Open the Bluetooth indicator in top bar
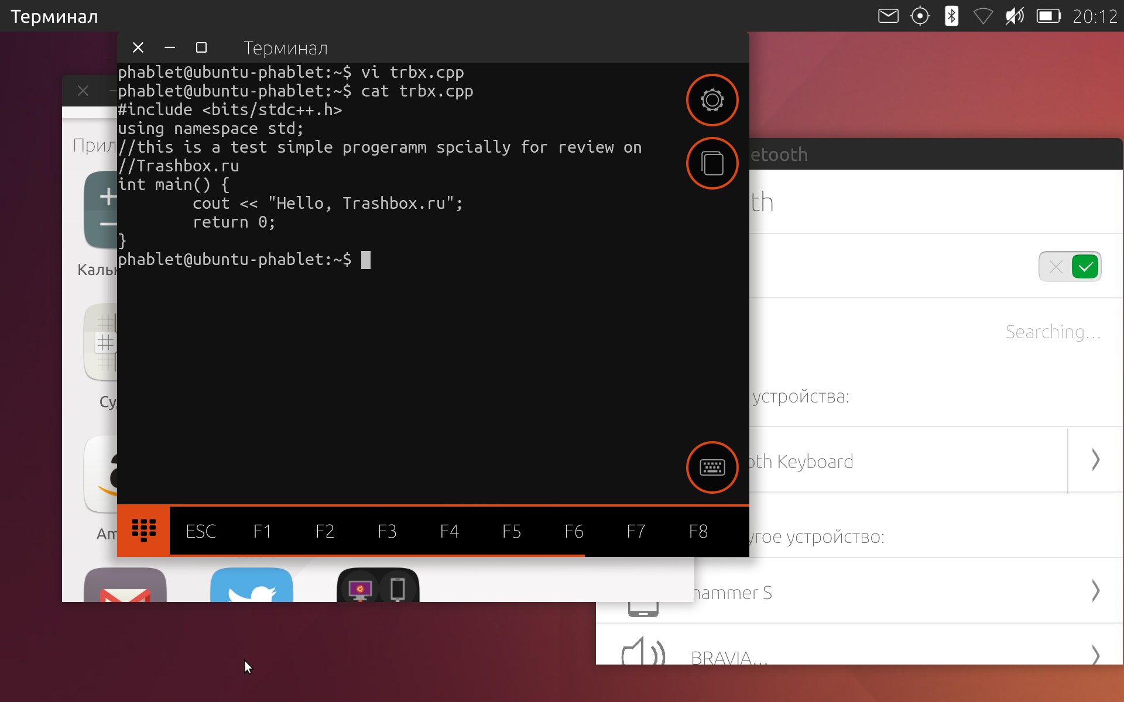Screen dimensions: 1124x702 [x=951, y=16]
